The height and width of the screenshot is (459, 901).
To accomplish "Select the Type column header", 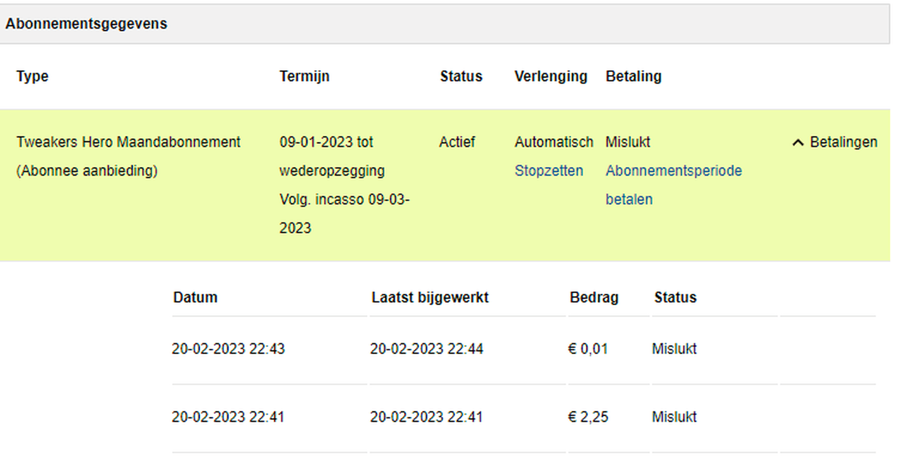I will tap(32, 77).
